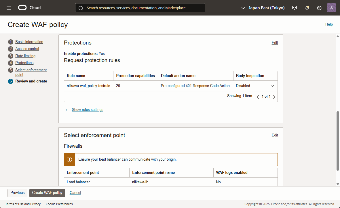This screenshot has height=208, width=340.
Task: Cancel the WAF policy creation
Action: tap(75, 193)
